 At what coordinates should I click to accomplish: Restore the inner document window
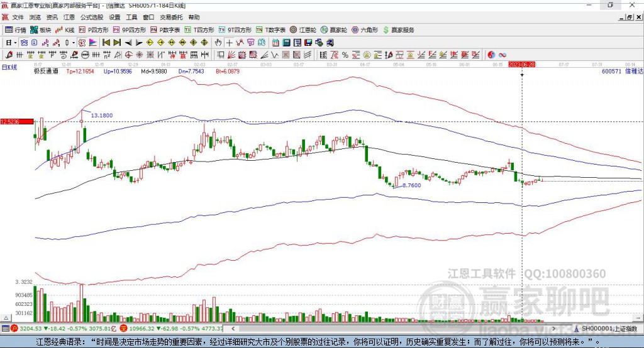click(629, 17)
